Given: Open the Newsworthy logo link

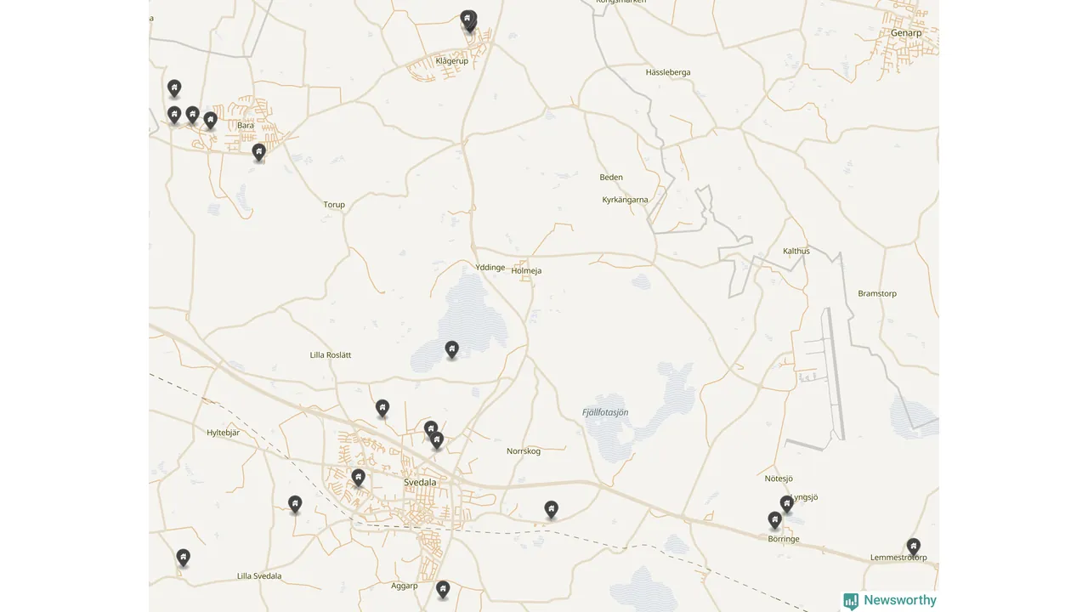Looking at the screenshot, I should coord(890,601).
